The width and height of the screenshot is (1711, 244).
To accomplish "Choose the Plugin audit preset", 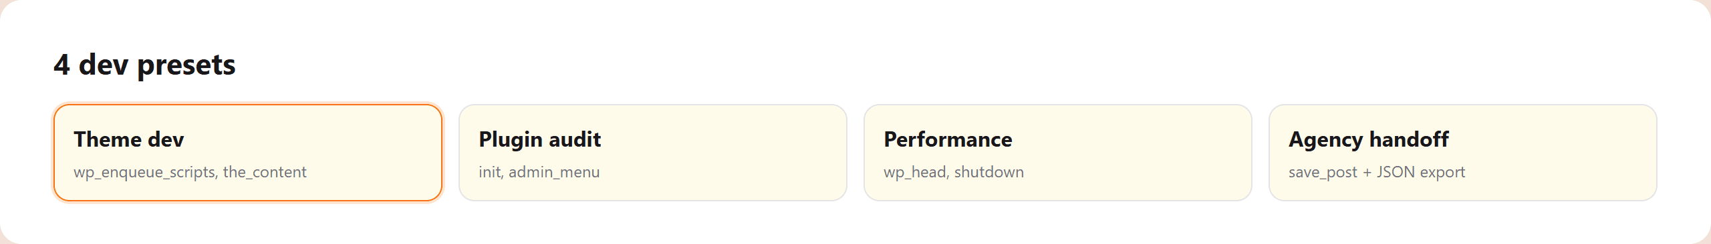I will pyautogui.click(x=653, y=153).
